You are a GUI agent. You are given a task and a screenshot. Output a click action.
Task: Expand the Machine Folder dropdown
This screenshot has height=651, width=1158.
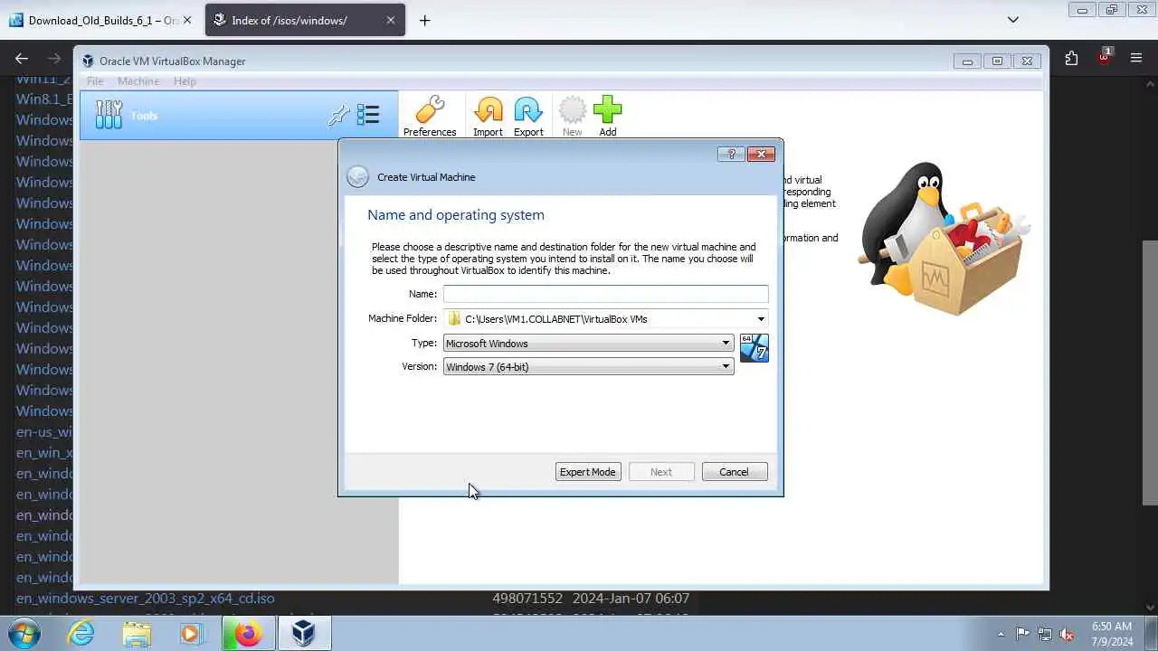761,318
